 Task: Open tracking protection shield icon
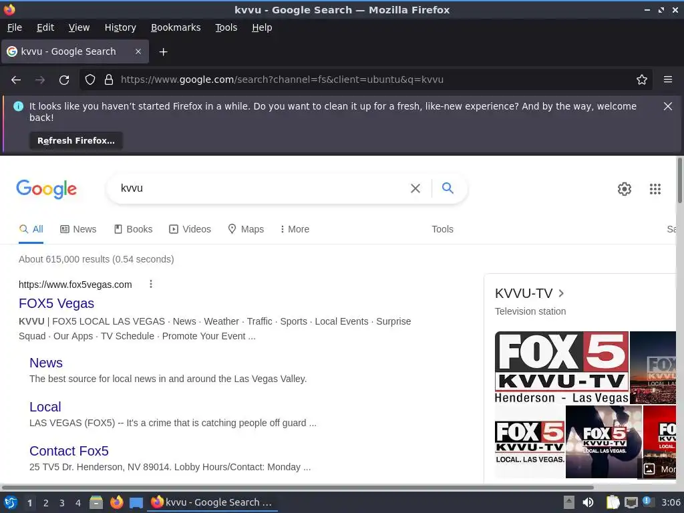tap(90, 80)
